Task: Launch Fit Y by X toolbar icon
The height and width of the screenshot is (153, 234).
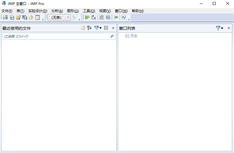Action: point(94,18)
